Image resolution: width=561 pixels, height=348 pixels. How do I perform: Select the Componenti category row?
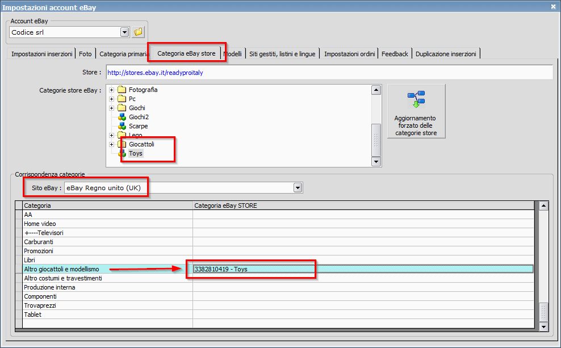coord(275,296)
